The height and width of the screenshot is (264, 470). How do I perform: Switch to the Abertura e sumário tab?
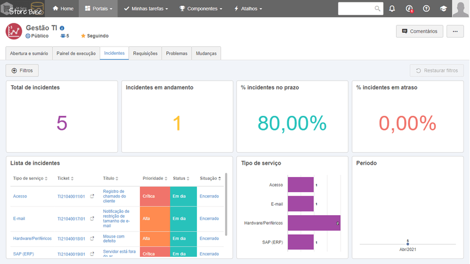29,54
